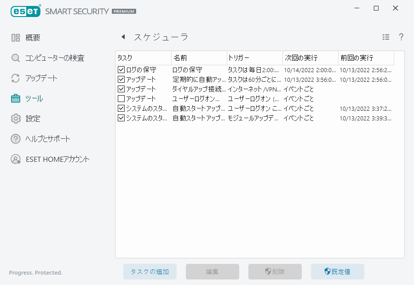Click the タスクの追加 button
The image size is (414, 285).
(149, 272)
